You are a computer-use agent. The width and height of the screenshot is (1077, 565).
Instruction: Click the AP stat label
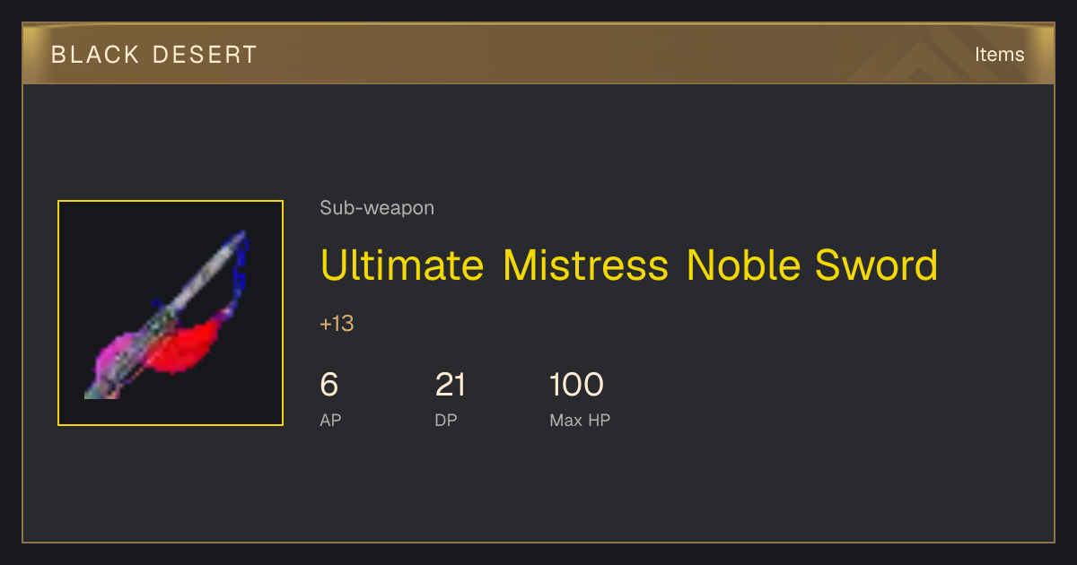point(330,420)
